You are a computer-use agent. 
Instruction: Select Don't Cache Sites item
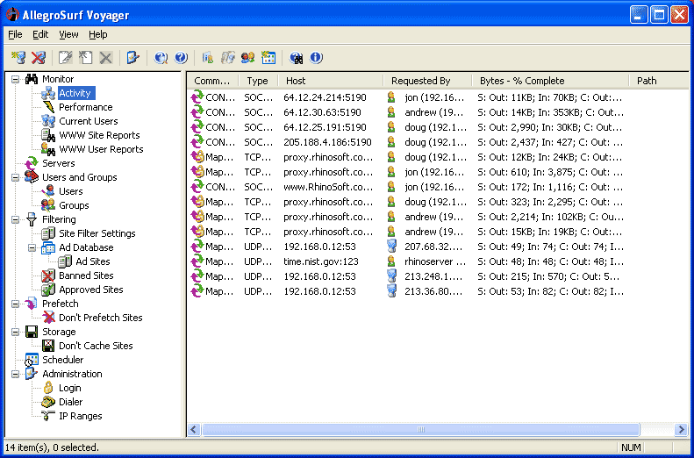96,346
